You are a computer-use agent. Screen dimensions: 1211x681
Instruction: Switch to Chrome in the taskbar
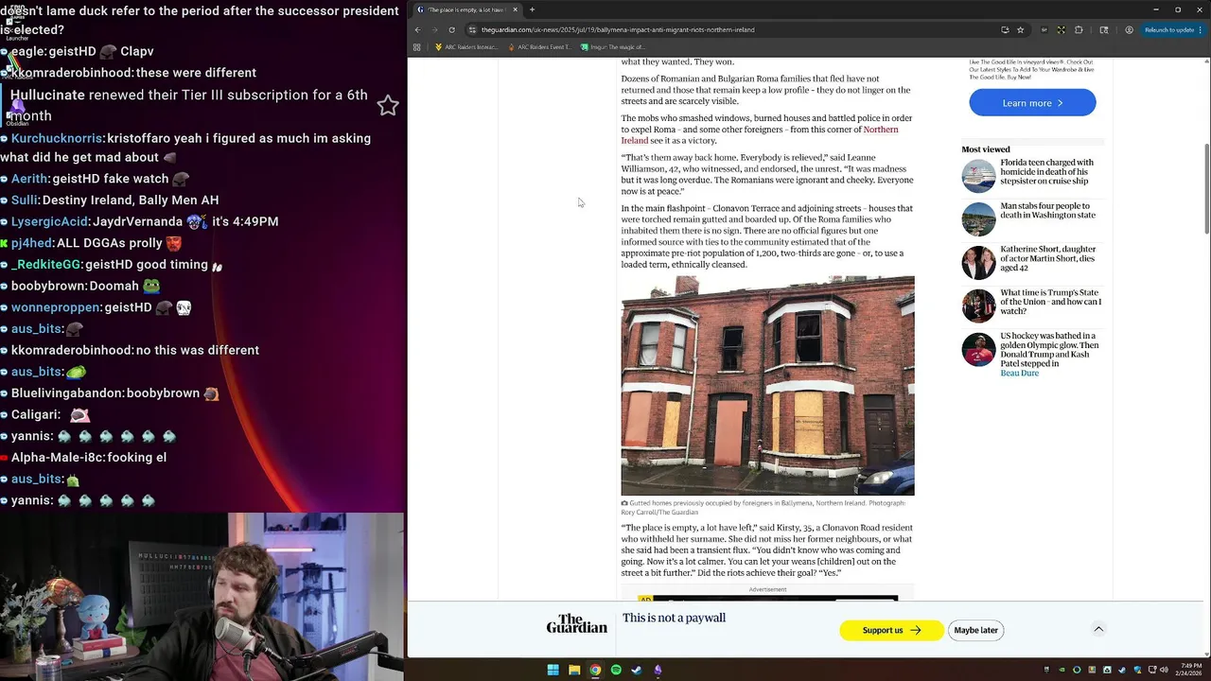click(x=595, y=670)
